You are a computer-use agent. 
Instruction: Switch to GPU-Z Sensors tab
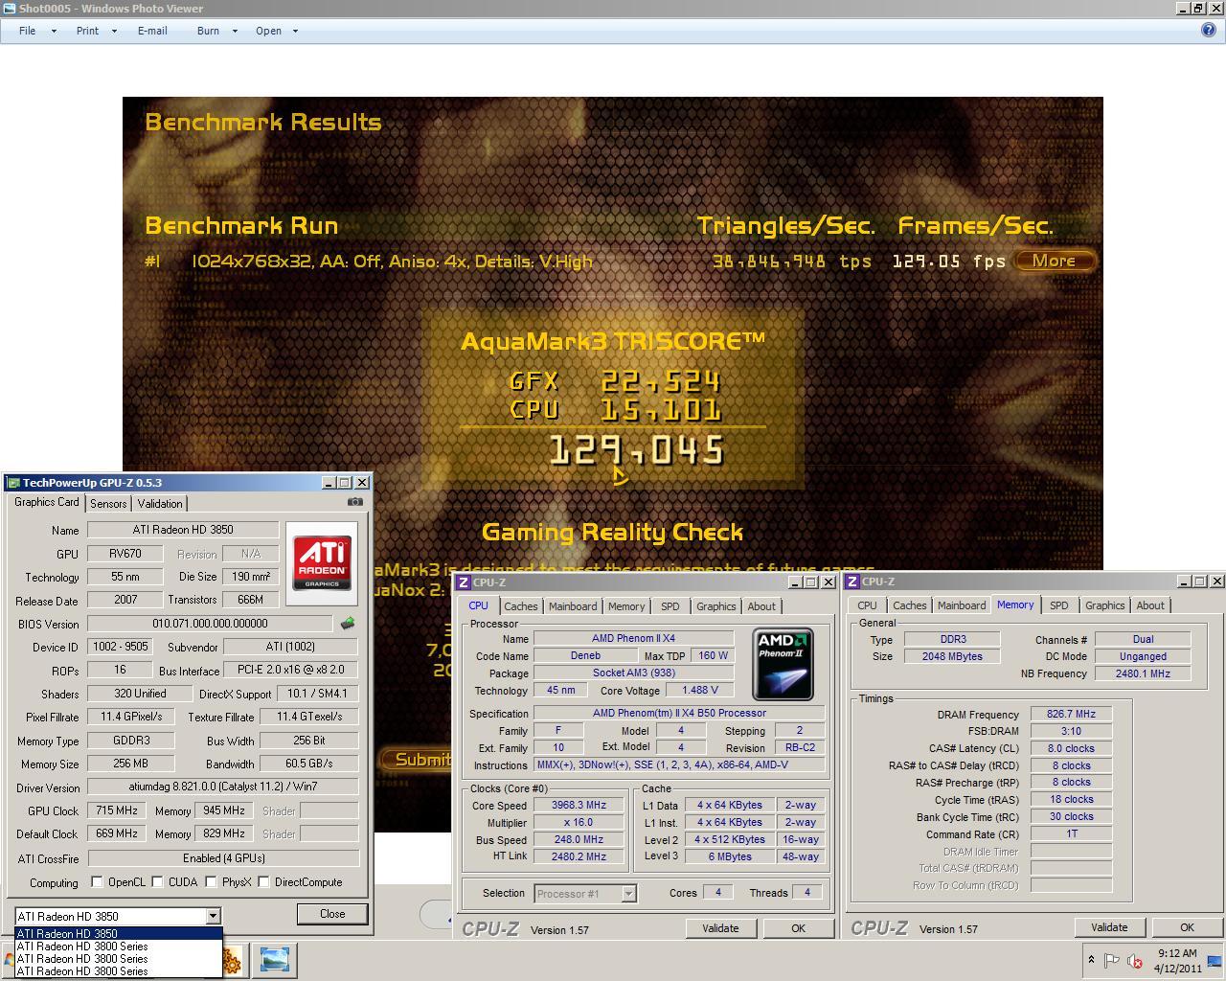108,504
